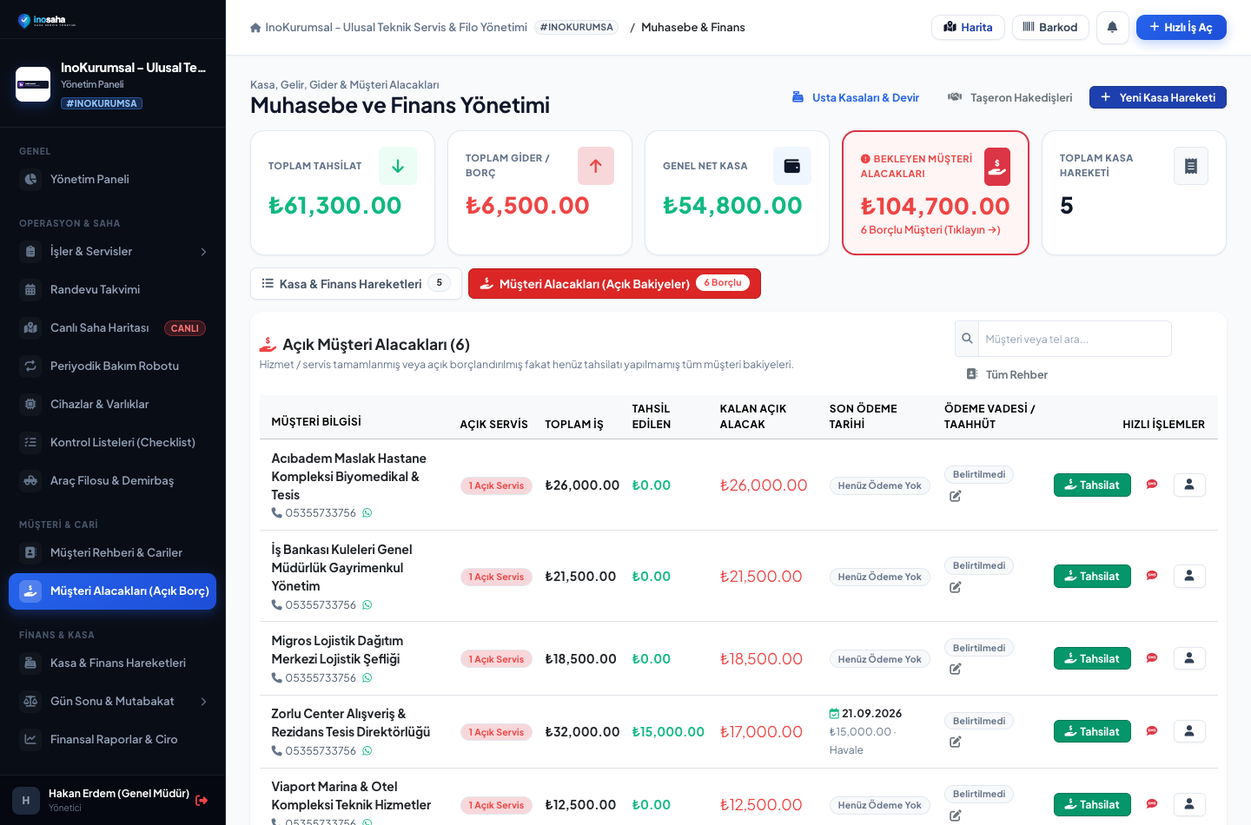Open Araç Filosu & Demirbaş in sidebar
The width and height of the screenshot is (1251, 825).
click(x=113, y=481)
